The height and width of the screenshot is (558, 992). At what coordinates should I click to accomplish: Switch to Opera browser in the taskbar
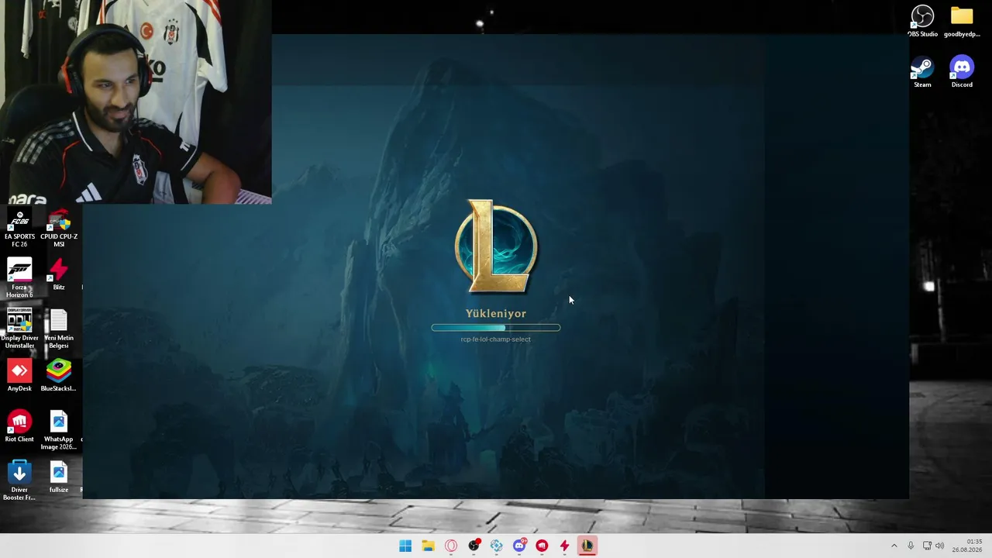coord(451,546)
